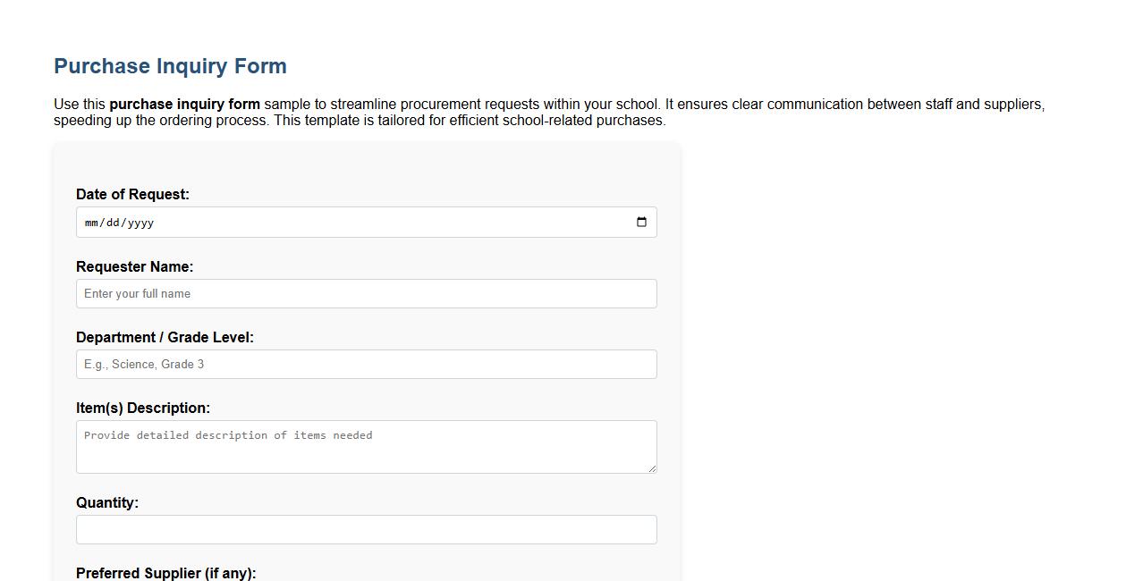Click the Requester Name text field
The image size is (1143, 581).
coord(366,293)
